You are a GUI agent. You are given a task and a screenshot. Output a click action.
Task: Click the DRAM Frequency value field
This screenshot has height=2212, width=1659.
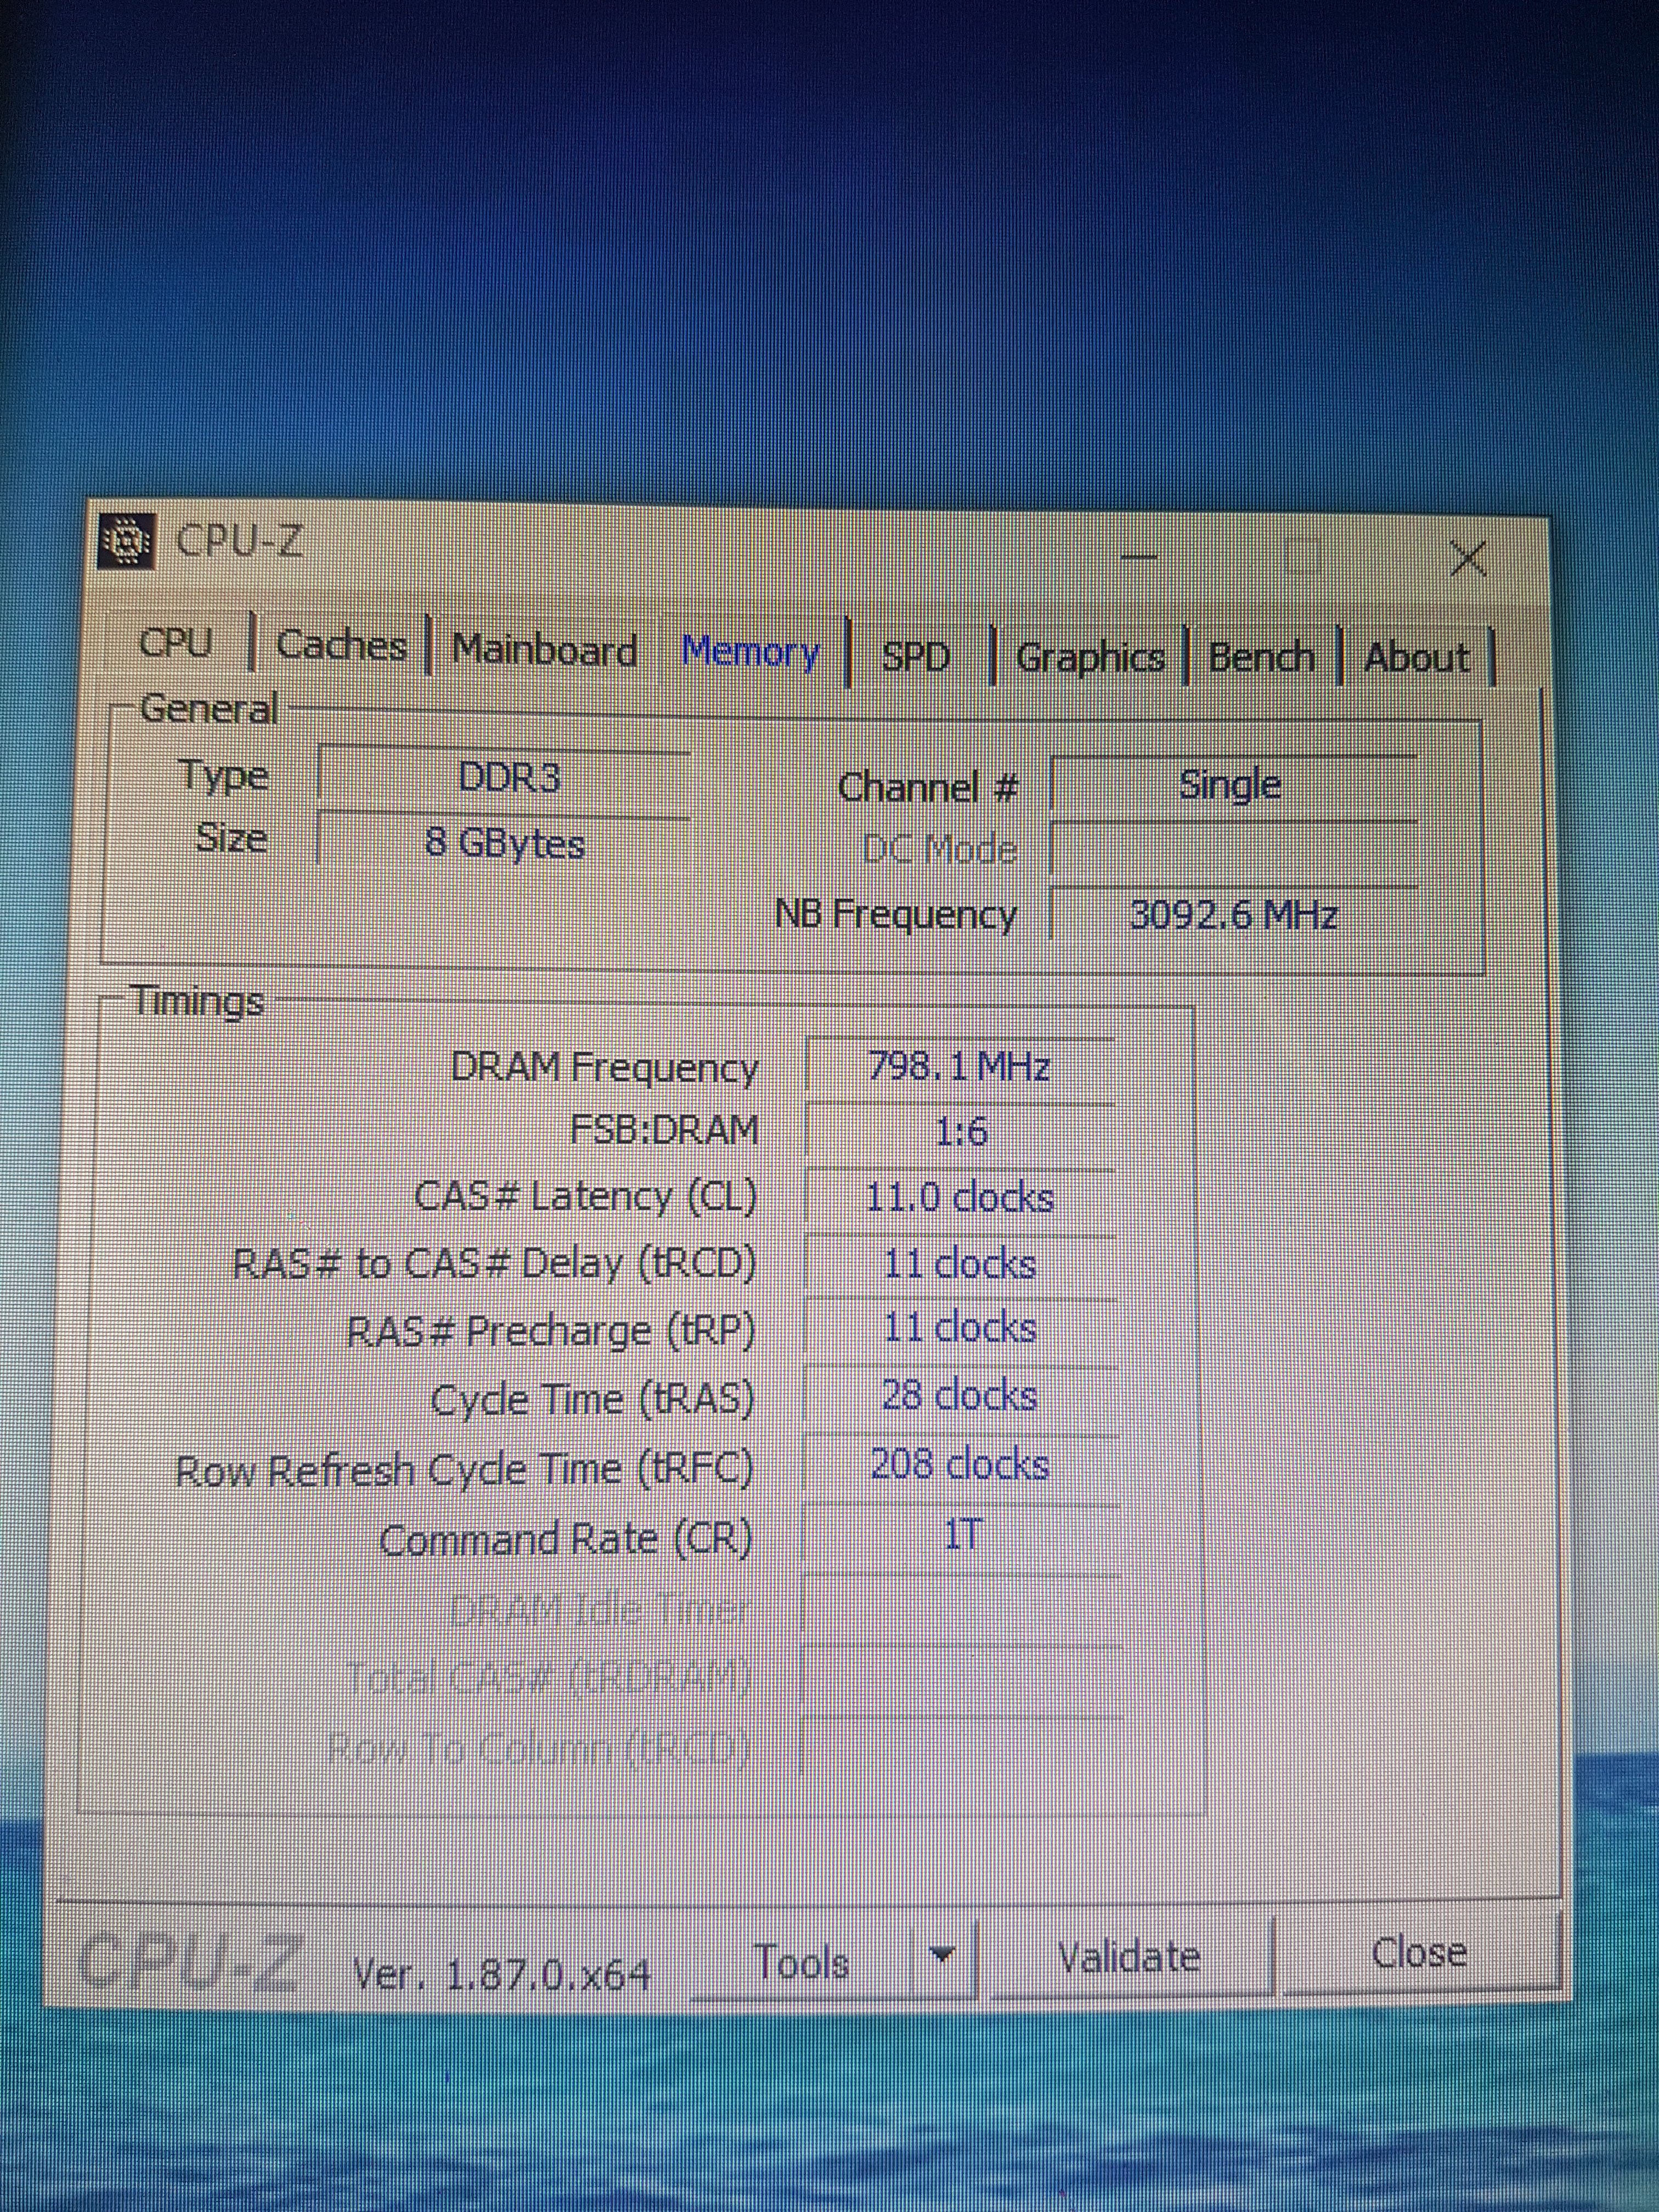959,1067
